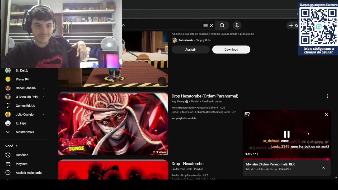This screenshot has width=338, height=190.
Task: Open the Choppy Cuts advertiser avatar
Action: [x=174, y=40]
